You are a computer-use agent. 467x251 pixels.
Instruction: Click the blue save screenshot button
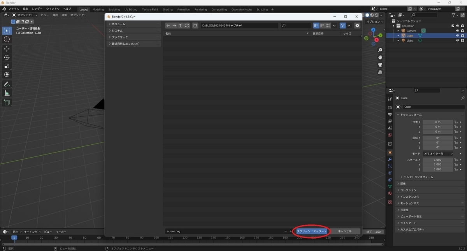(x=311, y=231)
